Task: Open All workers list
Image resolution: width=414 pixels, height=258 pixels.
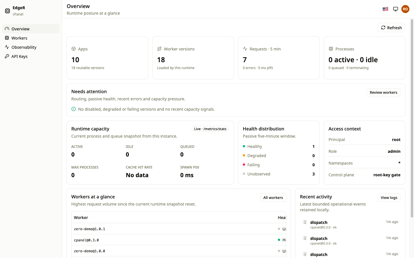Action: pyautogui.click(x=273, y=198)
